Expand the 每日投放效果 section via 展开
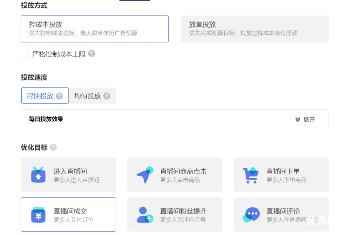The height and width of the screenshot is (235, 359). (x=309, y=120)
